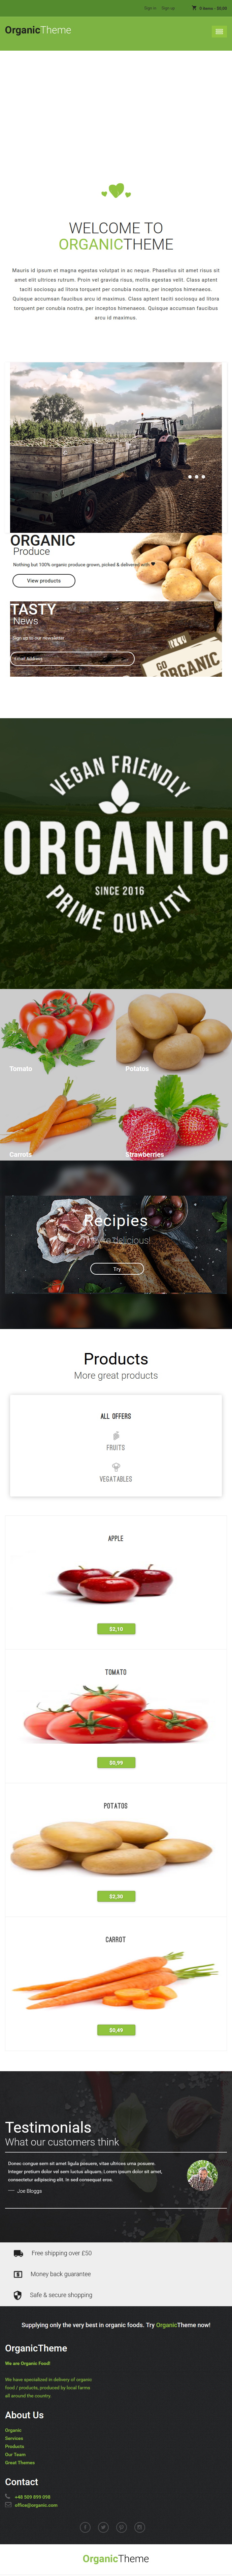Click the OrganicTheme logo in header
232x2576 pixels.
(38, 30)
